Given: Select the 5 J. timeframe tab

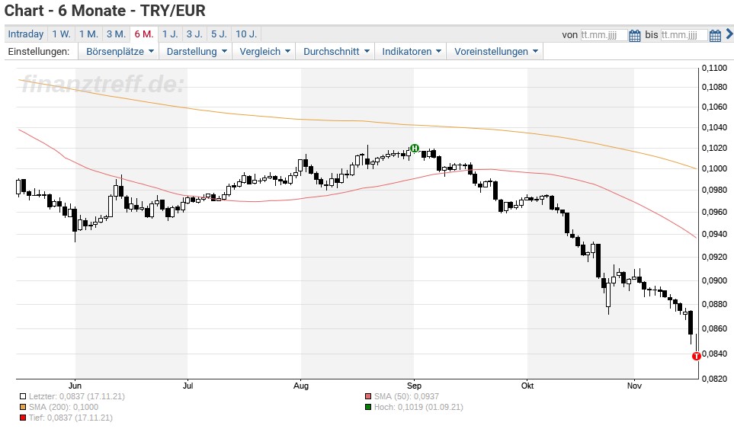Looking at the screenshot, I should pos(219,34).
